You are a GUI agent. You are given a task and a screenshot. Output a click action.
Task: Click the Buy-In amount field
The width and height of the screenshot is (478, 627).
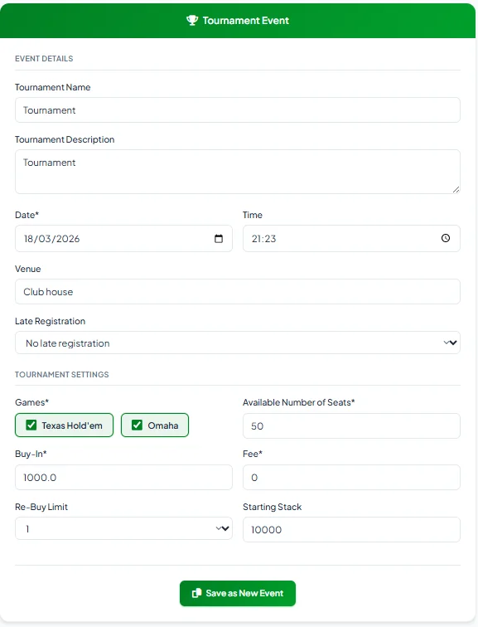tap(123, 478)
